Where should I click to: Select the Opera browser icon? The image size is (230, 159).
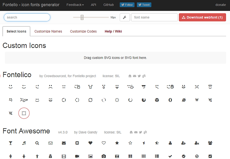(x=170, y=100)
